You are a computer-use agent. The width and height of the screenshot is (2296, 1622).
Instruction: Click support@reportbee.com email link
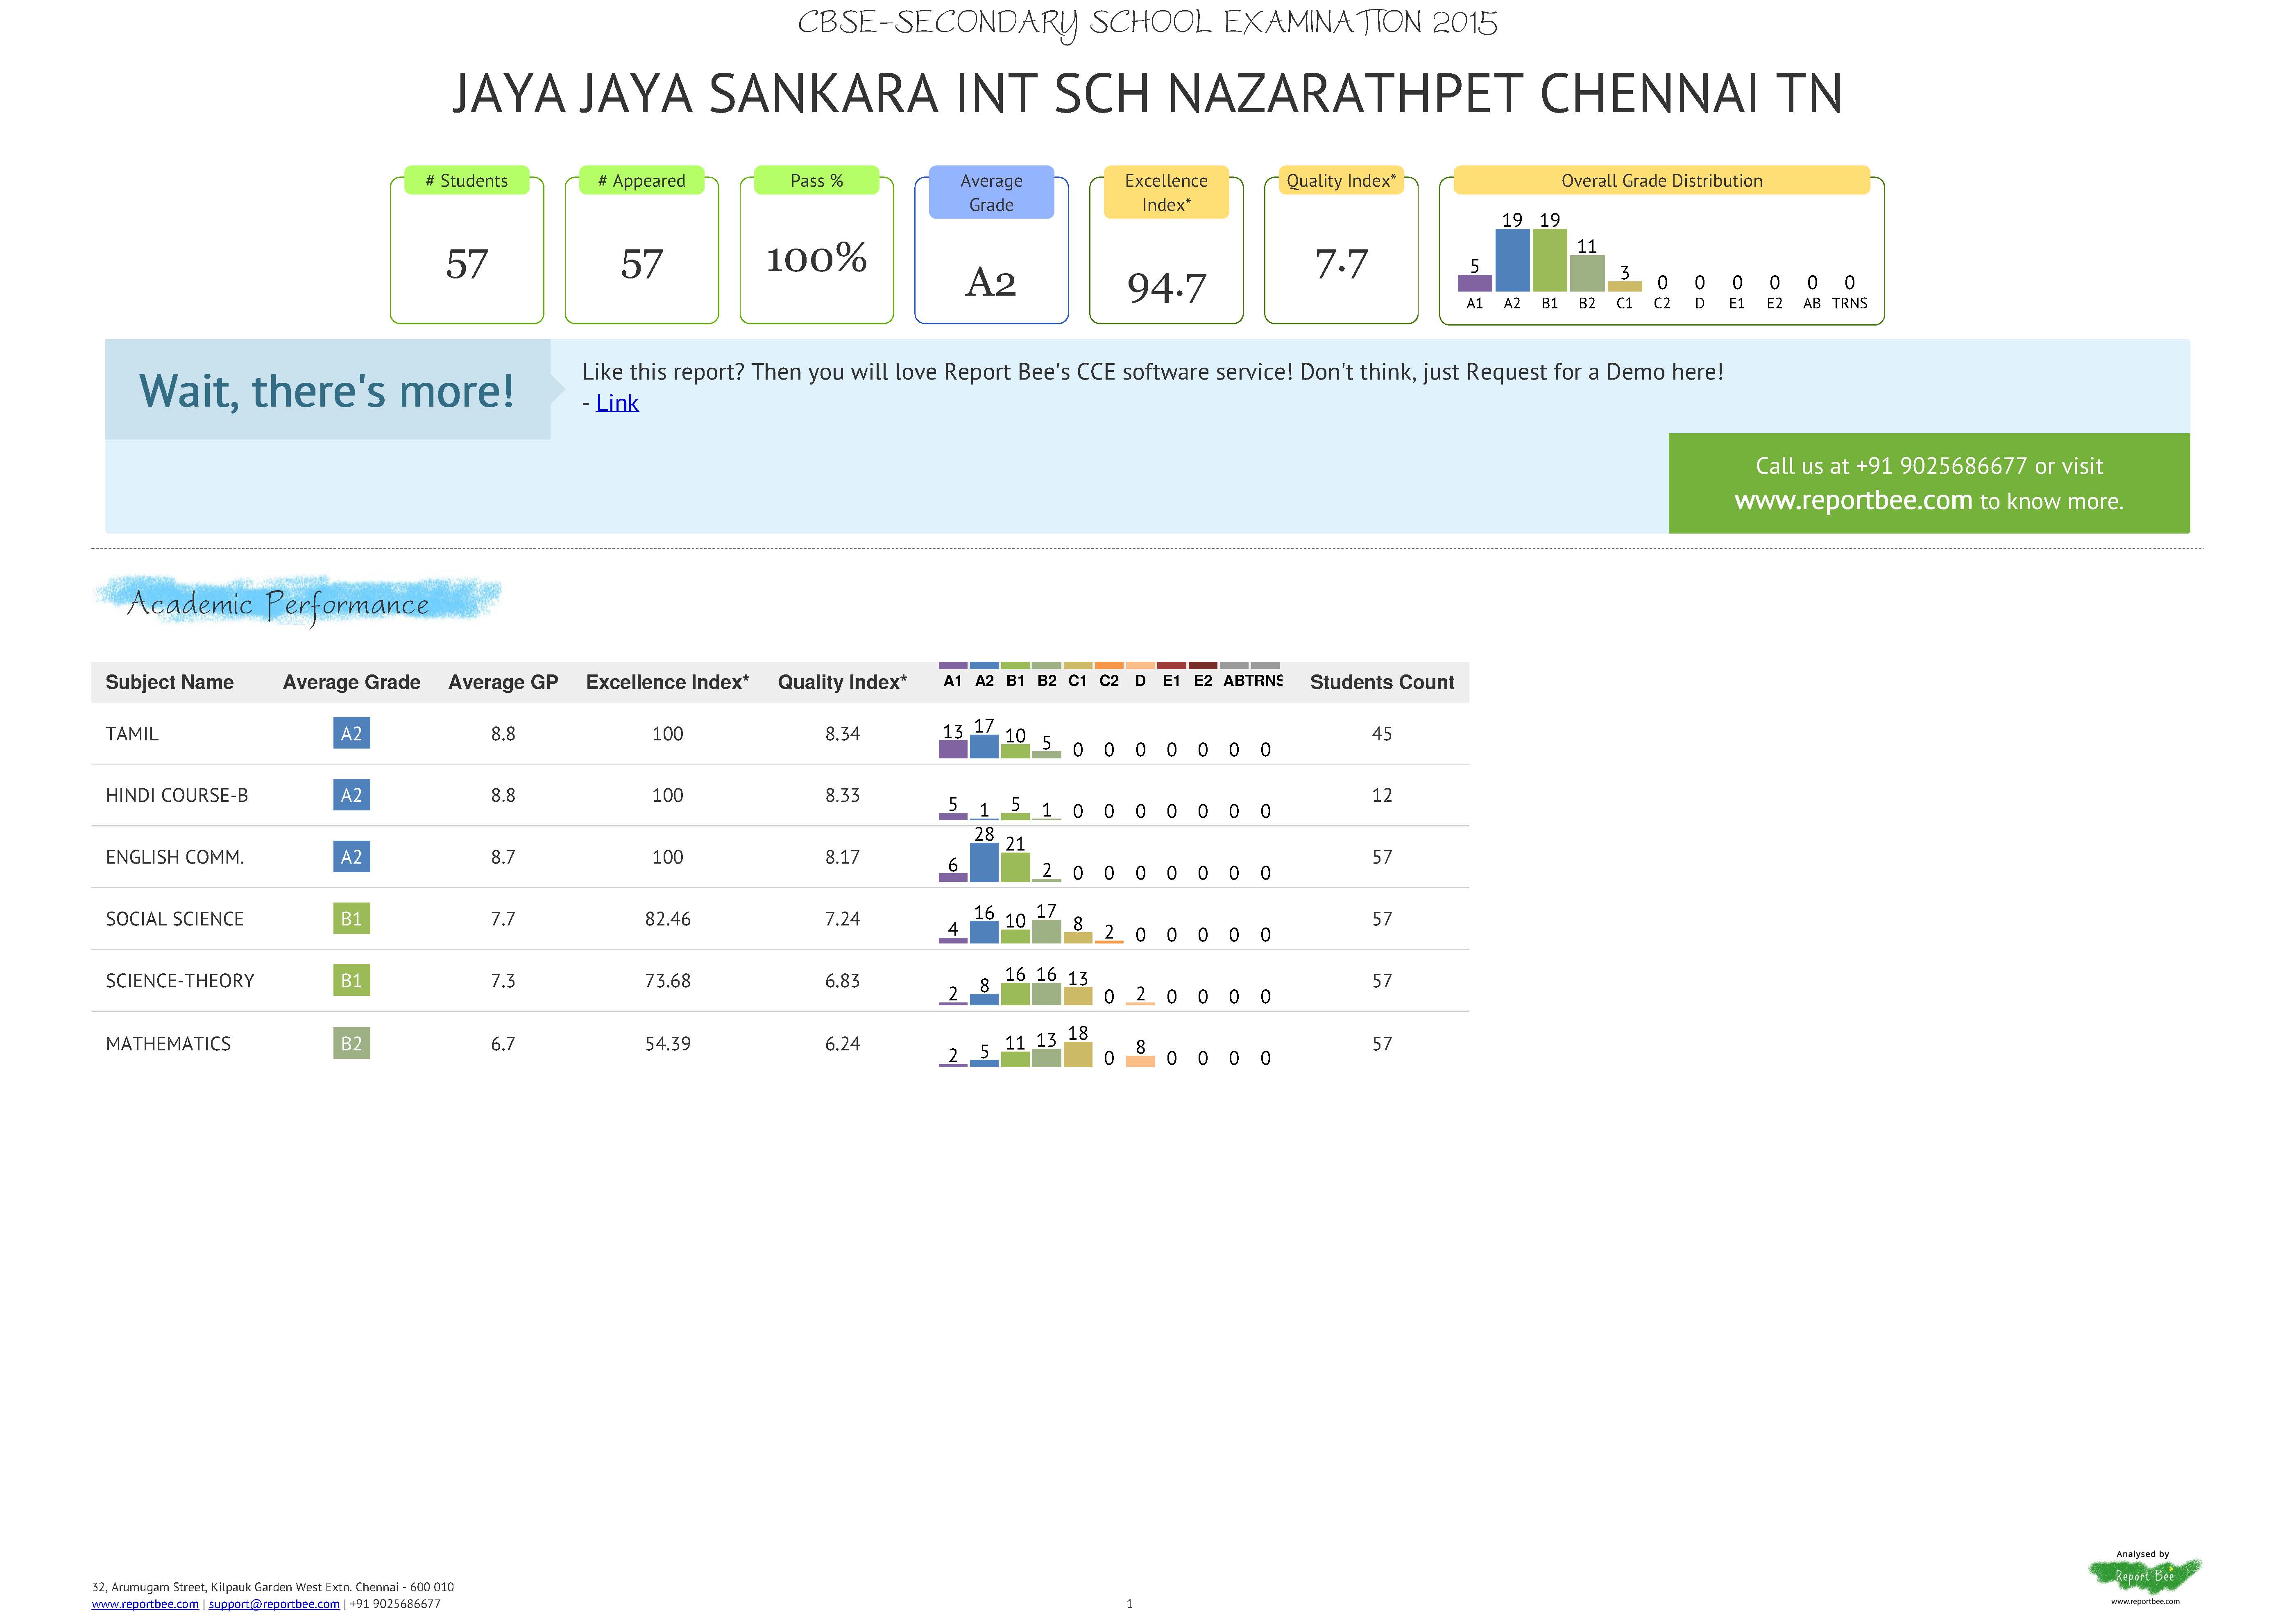pos(274,1604)
